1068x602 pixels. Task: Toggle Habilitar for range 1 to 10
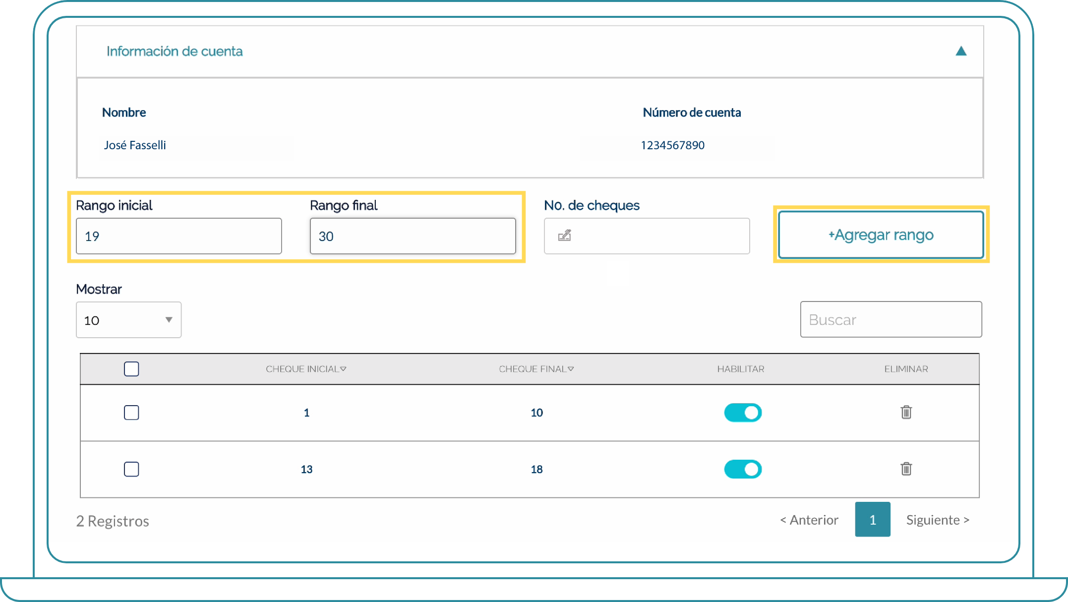(x=743, y=413)
